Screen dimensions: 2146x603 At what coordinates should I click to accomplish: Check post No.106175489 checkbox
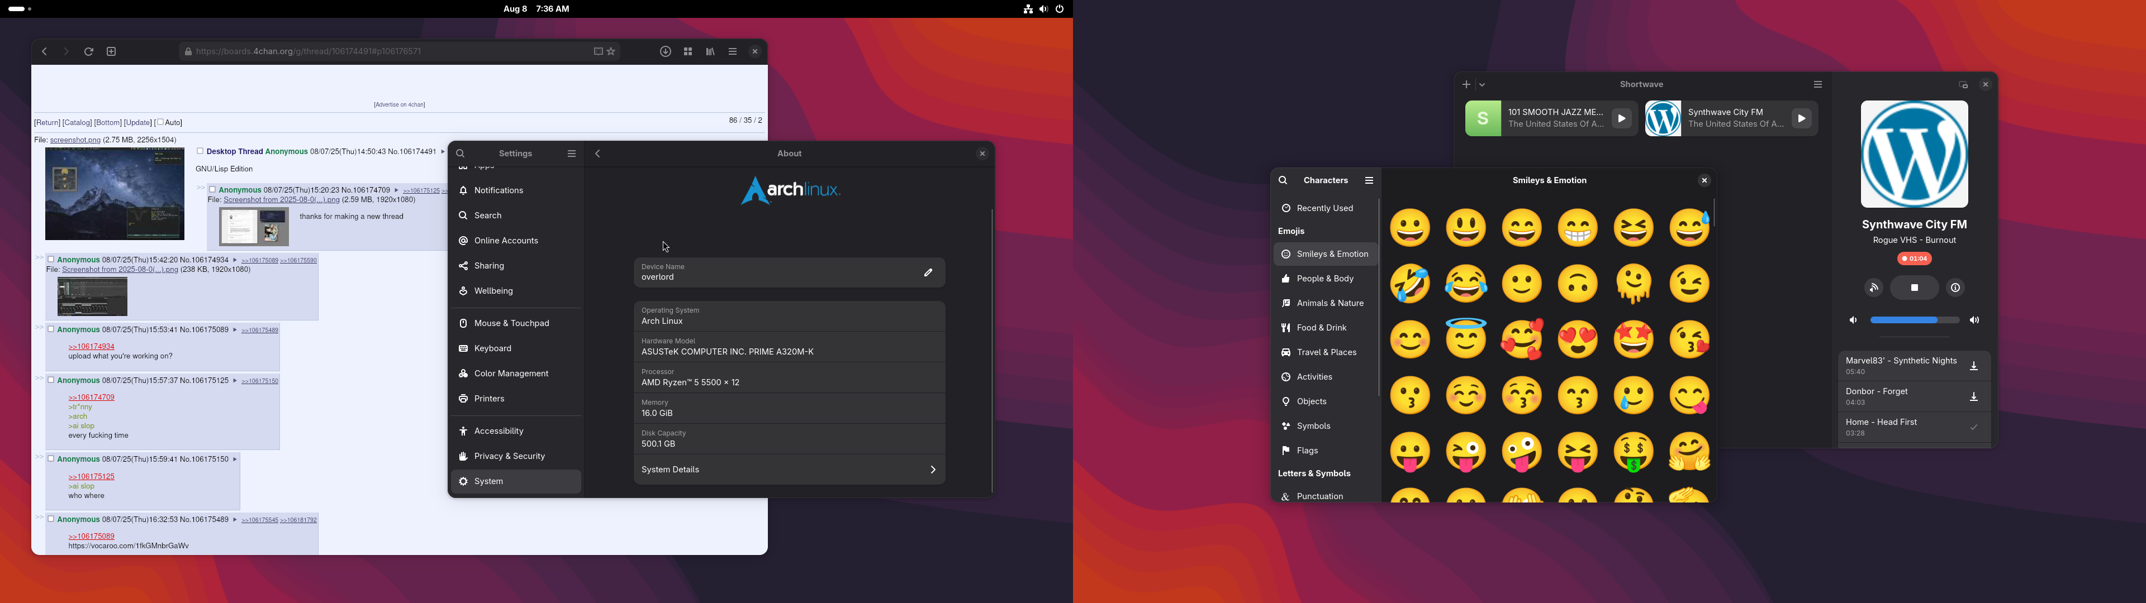pos(51,520)
